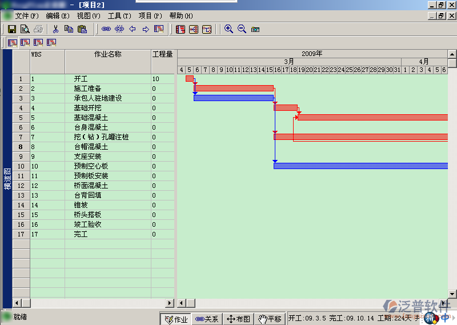Viewport: 457px width, 325px height.
Task: Open the 视图(V) menu
Action: point(89,16)
